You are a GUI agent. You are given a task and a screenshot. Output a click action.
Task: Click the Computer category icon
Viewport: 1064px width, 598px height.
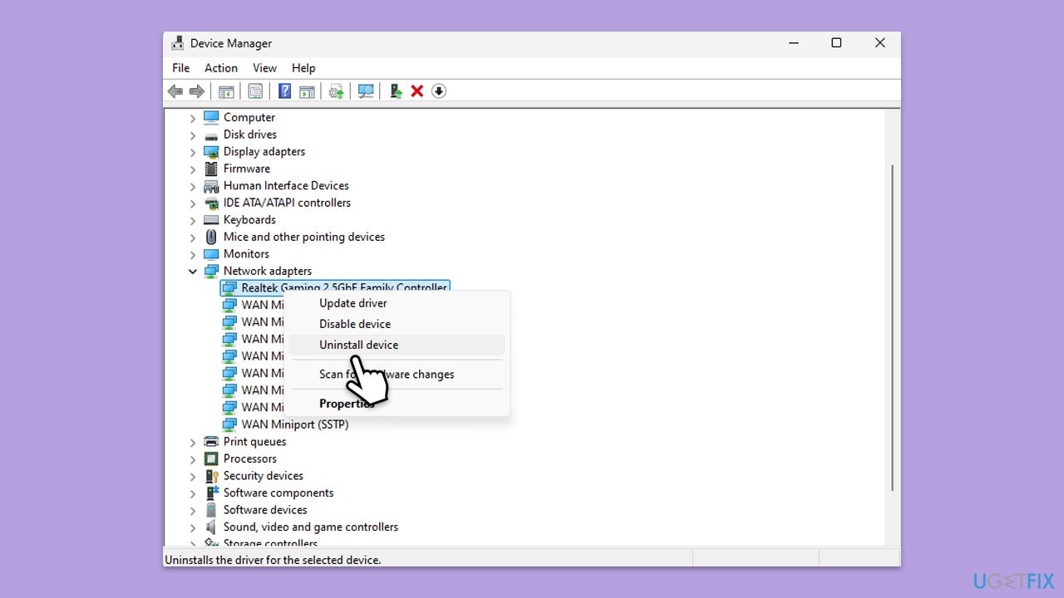[x=211, y=117]
